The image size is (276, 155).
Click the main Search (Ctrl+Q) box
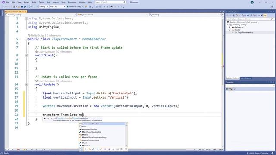pos(110,2)
